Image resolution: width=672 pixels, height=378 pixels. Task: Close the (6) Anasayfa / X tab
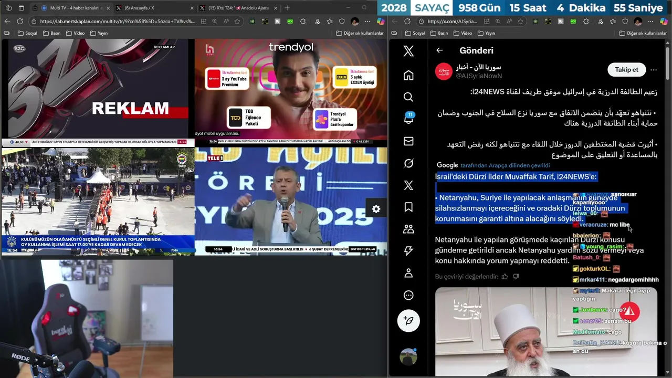pos(192,8)
